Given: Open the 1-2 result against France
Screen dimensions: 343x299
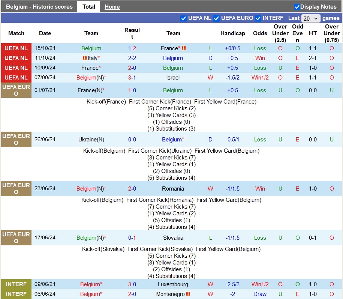Looking at the screenshot, I should 132,48.
